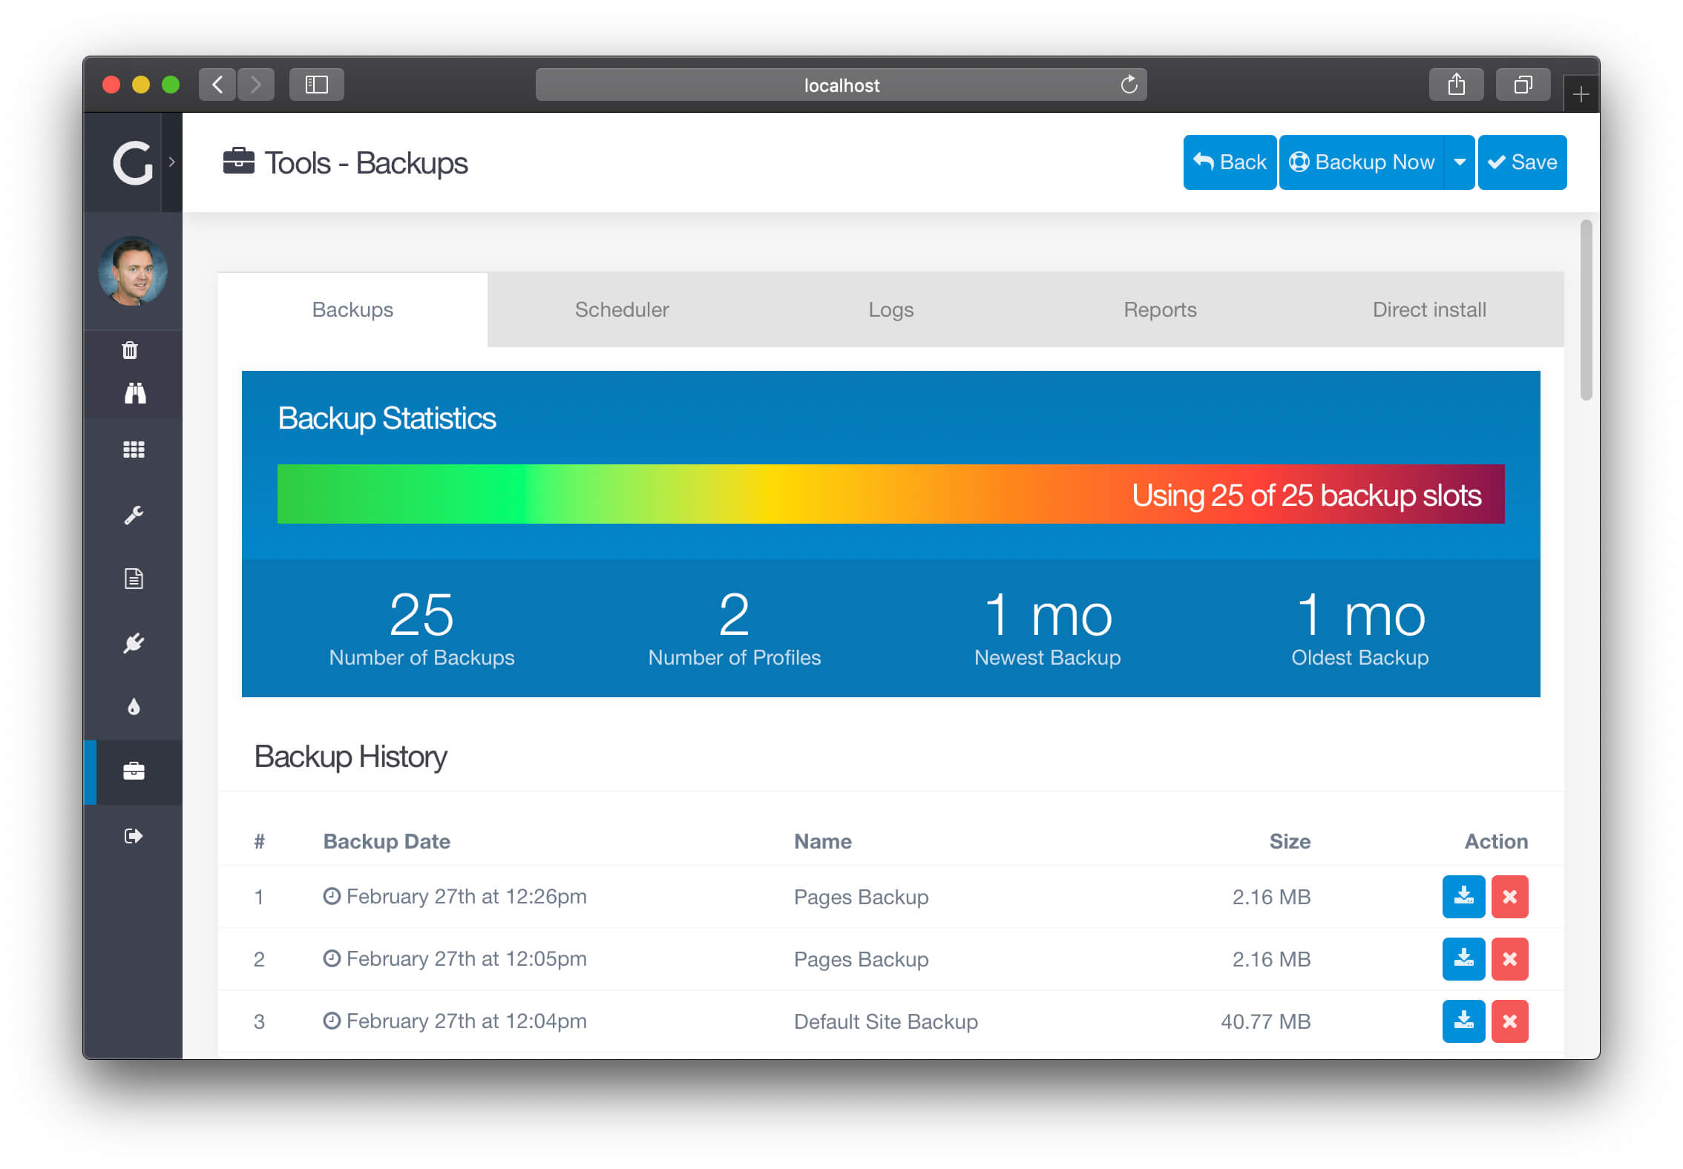This screenshot has width=1683, height=1169.
Task: Click the Save button
Action: [x=1523, y=161]
